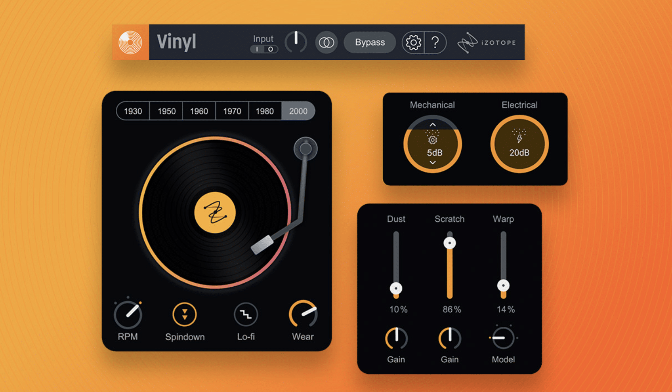
Task: Click the Warp slider handle
Action: [x=504, y=285]
